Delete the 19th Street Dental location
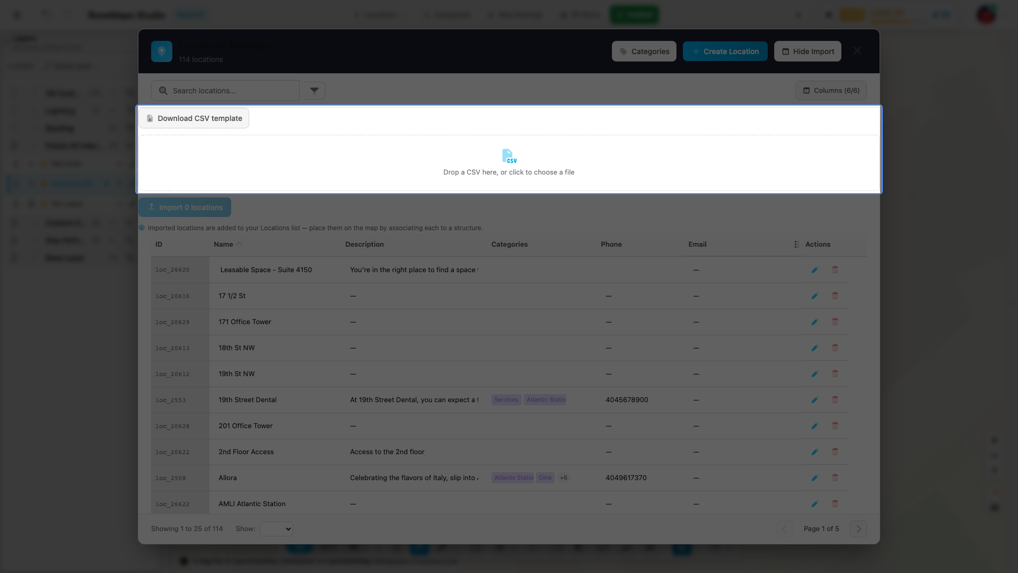Screen dimensions: 1018x573 pos(835,400)
